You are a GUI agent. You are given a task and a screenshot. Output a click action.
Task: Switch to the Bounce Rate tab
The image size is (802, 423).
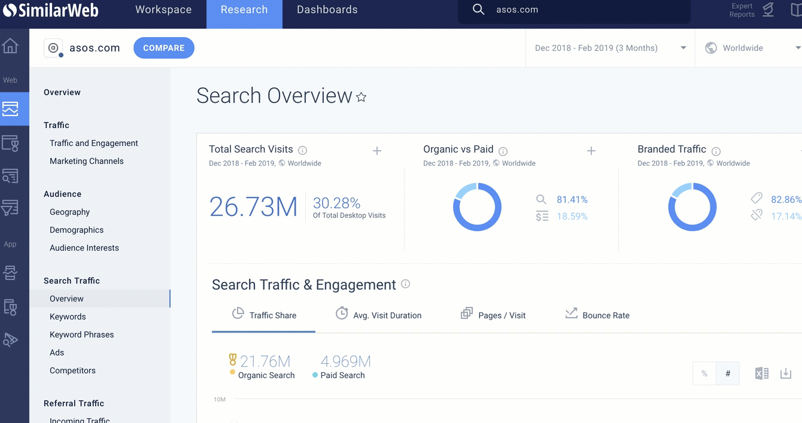(x=597, y=315)
